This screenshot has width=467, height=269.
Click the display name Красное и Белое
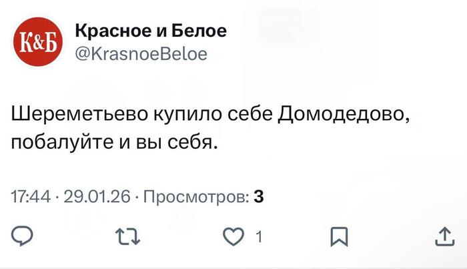tap(150, 31)
